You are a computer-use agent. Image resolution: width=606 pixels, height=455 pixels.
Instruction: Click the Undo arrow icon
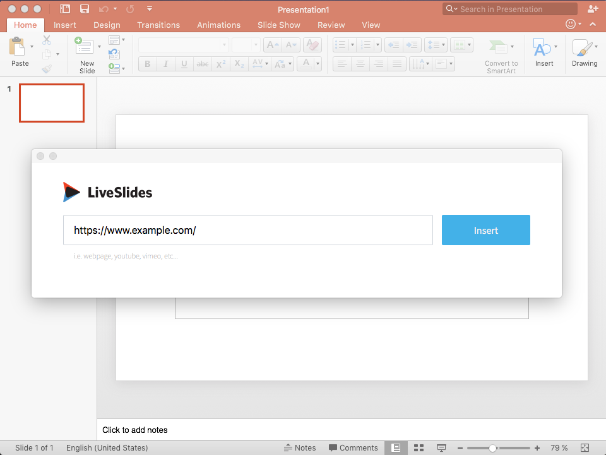pyautogui.click(x=104, y=9)
